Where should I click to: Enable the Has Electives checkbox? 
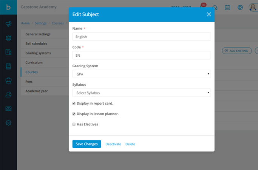74,124
